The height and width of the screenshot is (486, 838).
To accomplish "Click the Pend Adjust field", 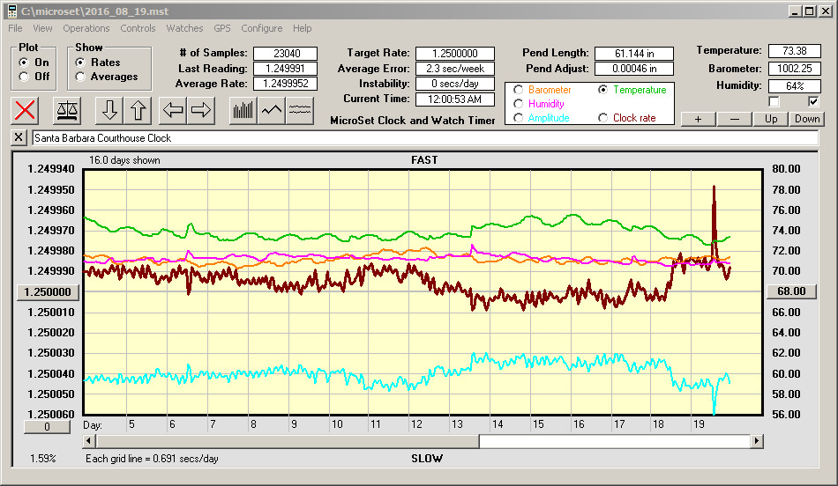I will [634, 69].
